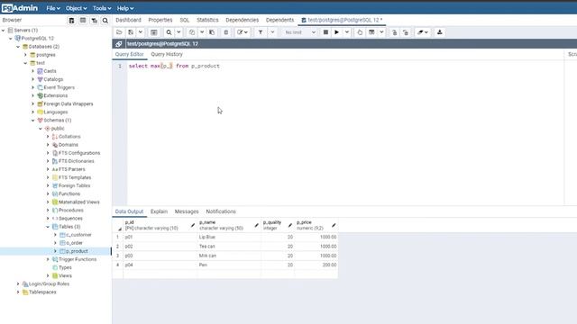Click the Explain query icon
The image size is (577, 324).
point(360,32)
